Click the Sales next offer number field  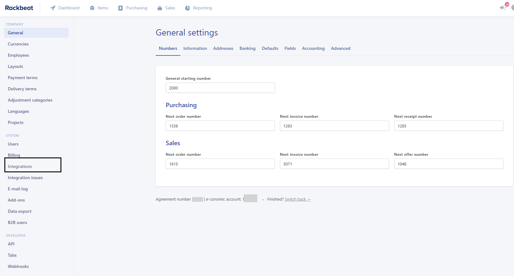tap(448, 164)
